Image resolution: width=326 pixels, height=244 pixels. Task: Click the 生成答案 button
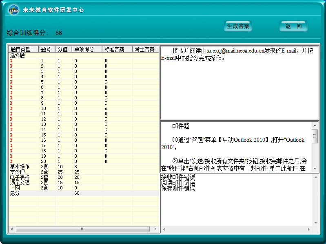click(238, 26)
